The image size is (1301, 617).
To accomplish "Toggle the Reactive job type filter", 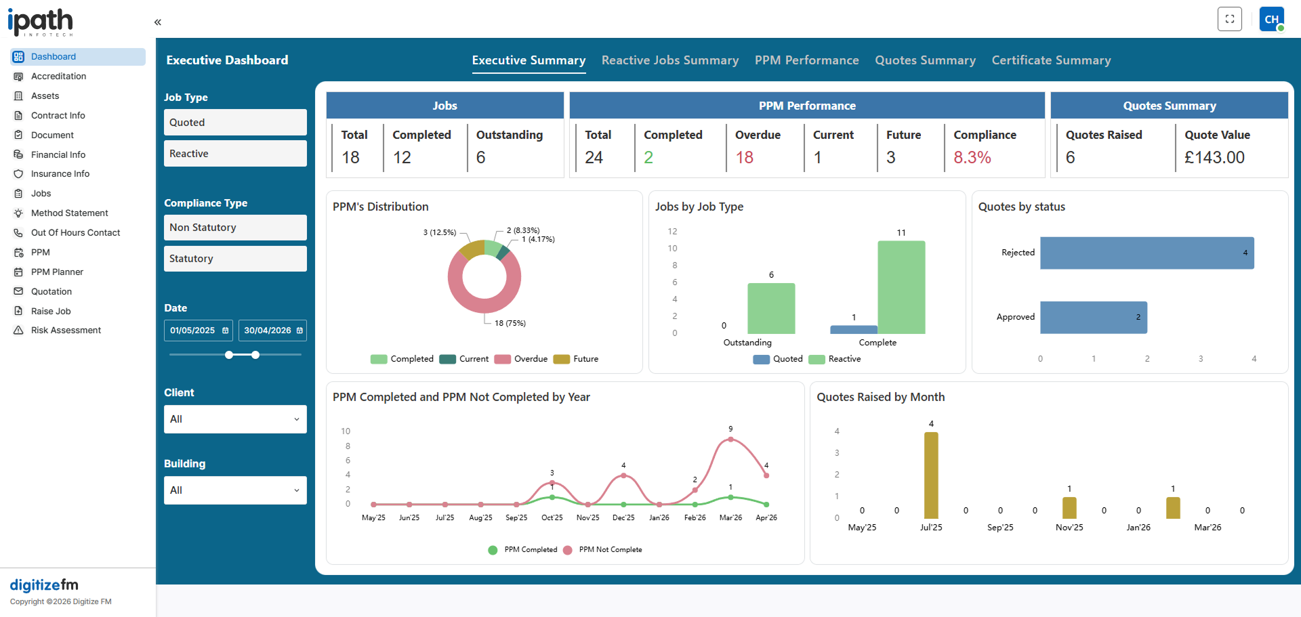I will [x=235, y=154].
